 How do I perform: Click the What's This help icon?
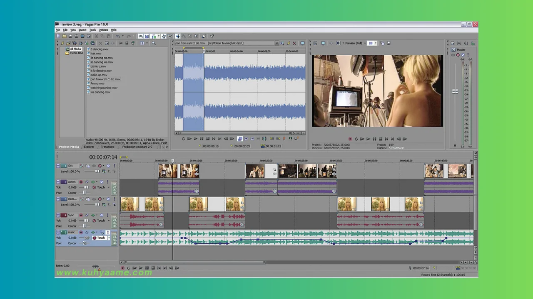pos(212,36)
